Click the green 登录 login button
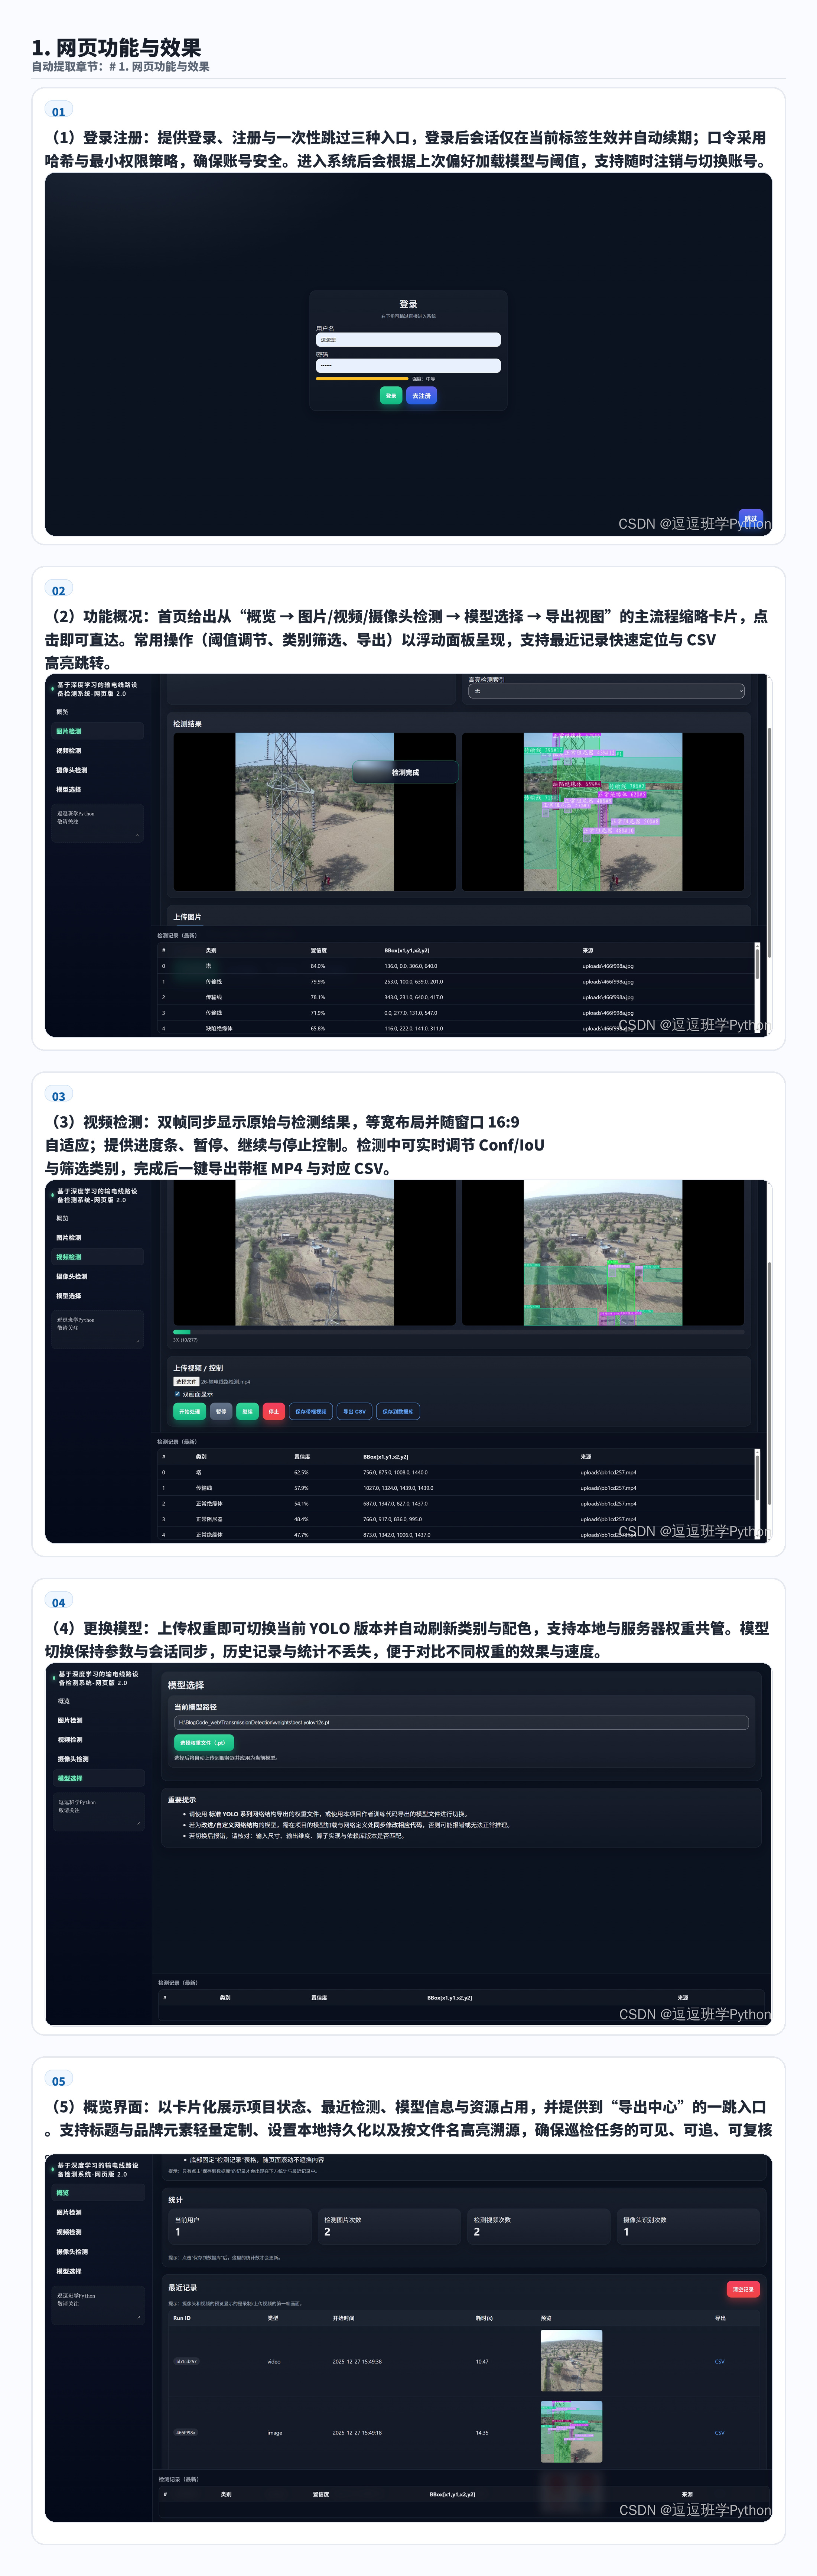 pos(391,396)
